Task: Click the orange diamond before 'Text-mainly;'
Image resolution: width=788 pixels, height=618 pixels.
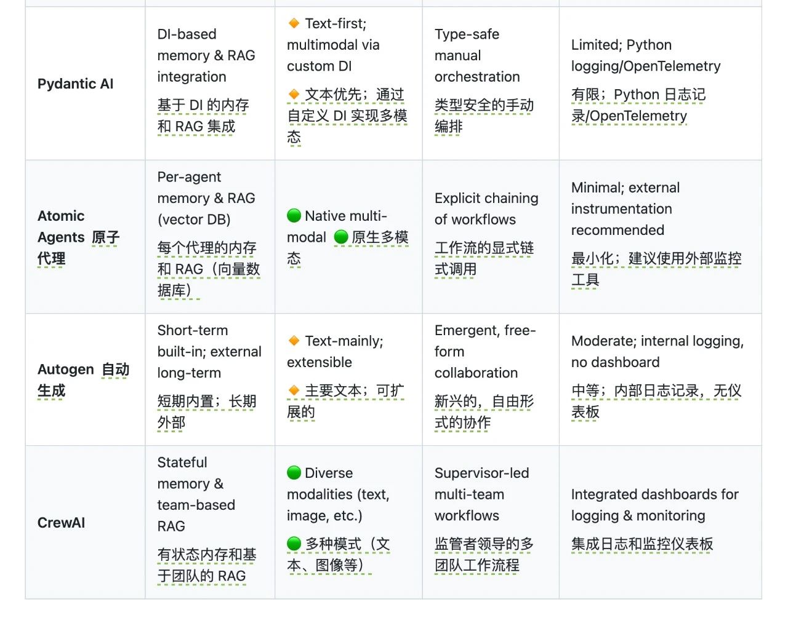Action: click(294, 341)
